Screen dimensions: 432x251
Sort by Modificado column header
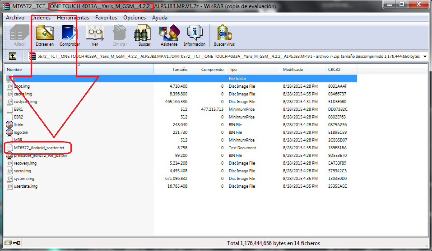[x=302, y=69]
